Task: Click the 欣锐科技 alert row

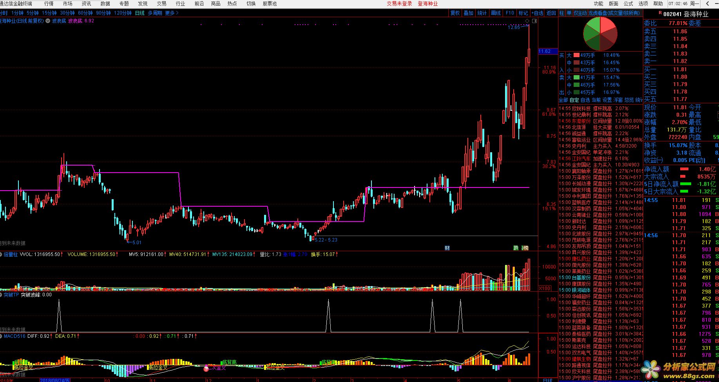Action: pos(600,108)
